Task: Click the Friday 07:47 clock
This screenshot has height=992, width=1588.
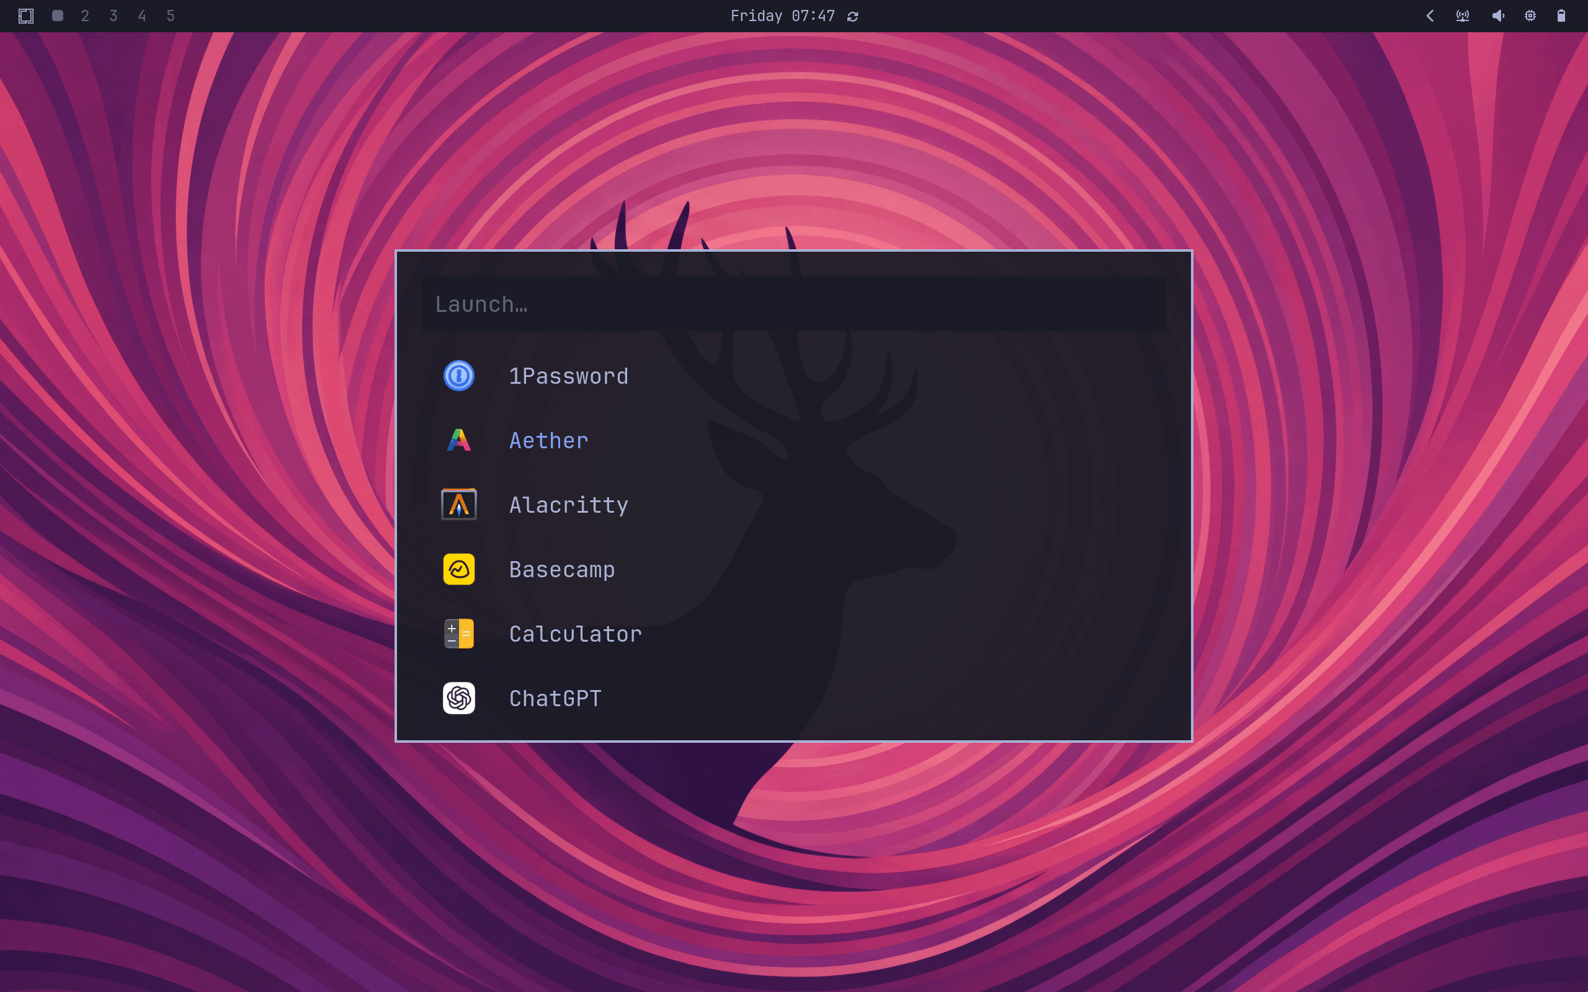Action: coord(782,15)
